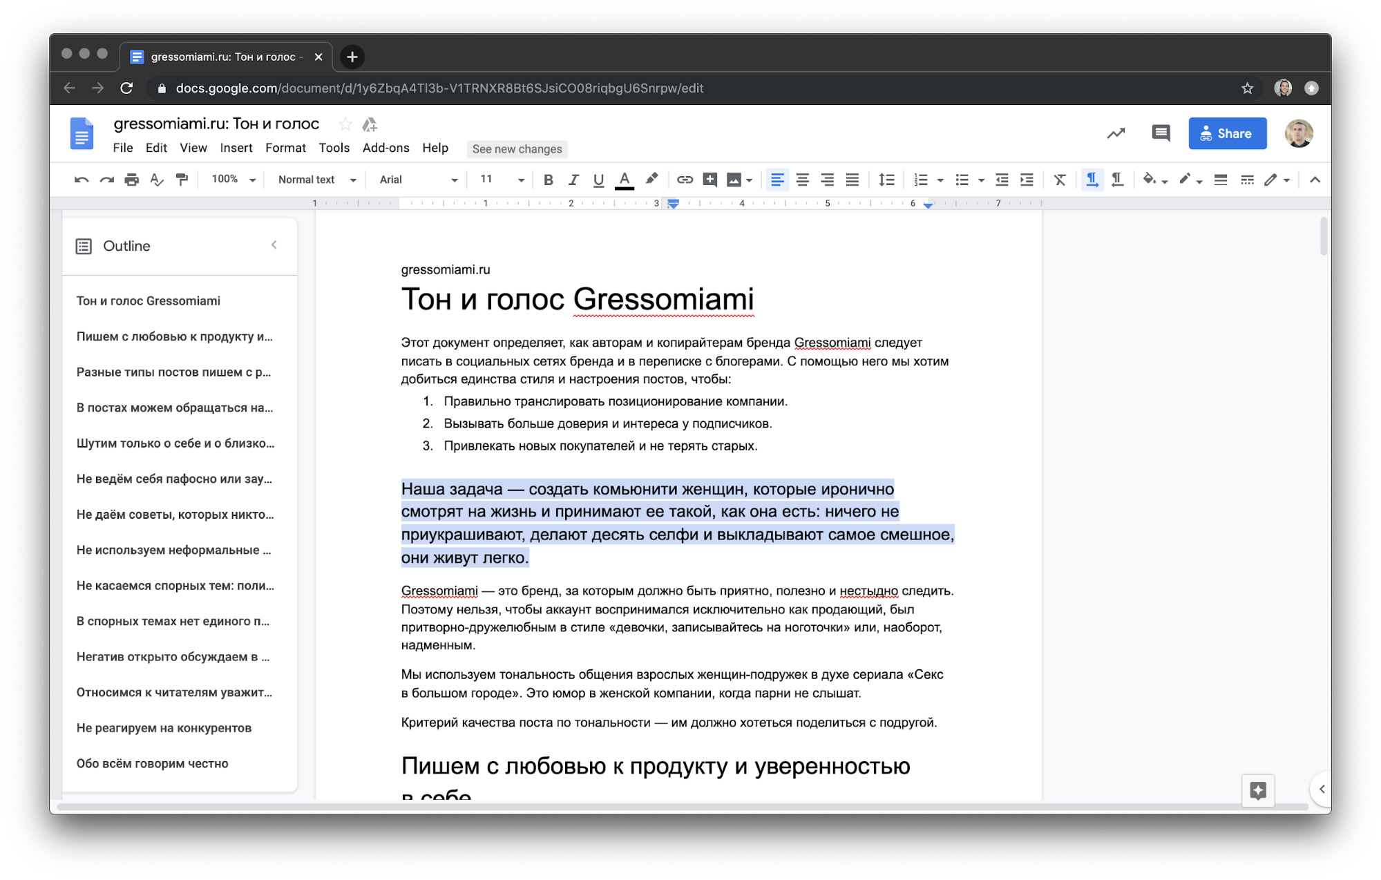The width and height of the screenshot is (1381, 880).
Task: Toggle Bold formatting
Action: pyautogui.click(x=549, y=180)
